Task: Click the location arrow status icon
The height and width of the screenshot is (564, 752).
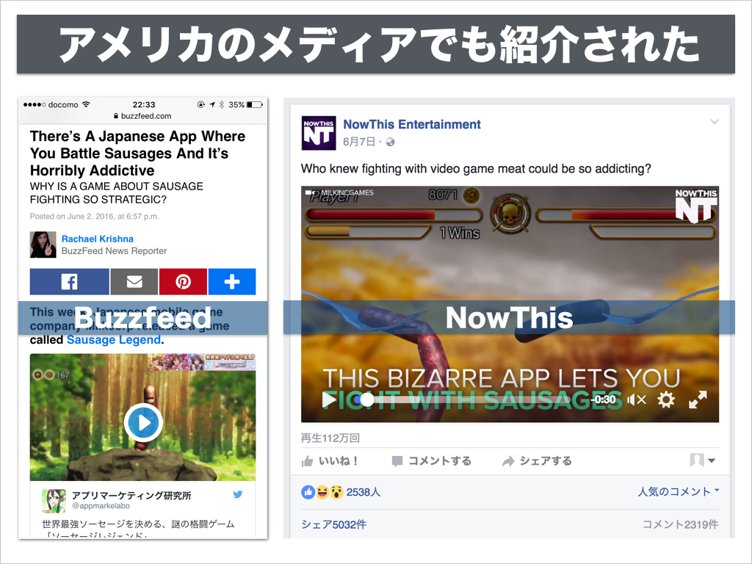Action: 212,104
